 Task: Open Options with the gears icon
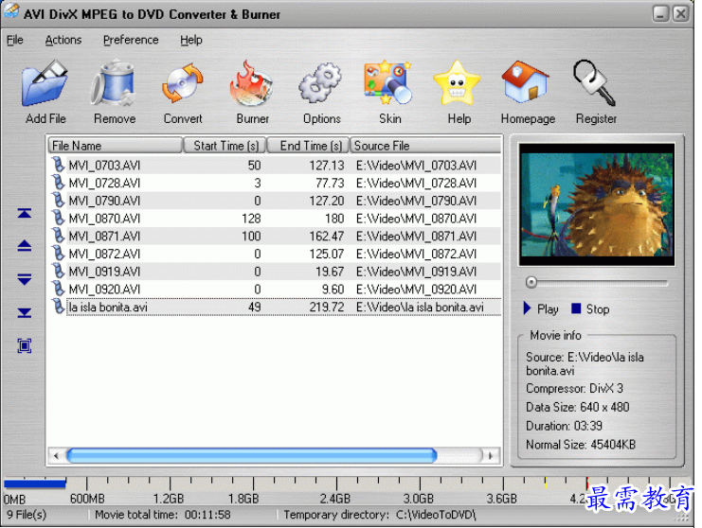[x=320, y=83]
